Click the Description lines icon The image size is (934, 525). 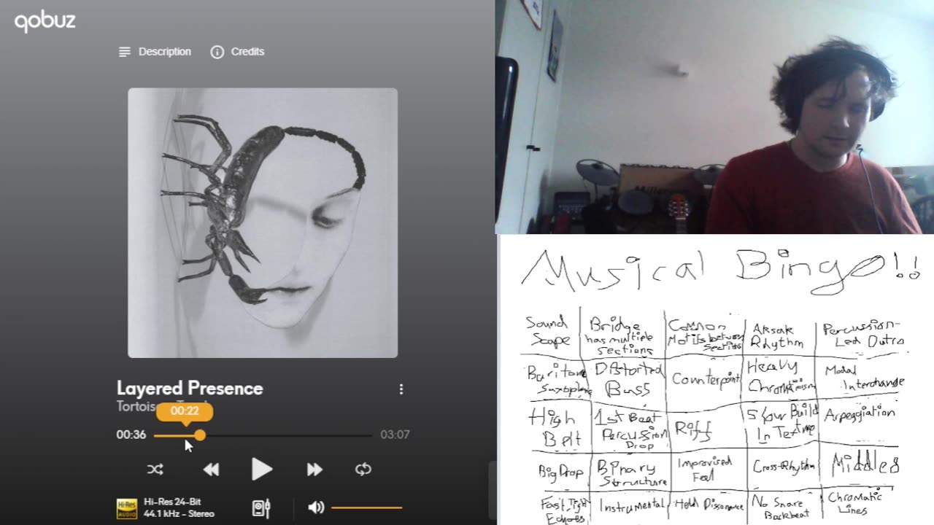tap(125, 52)
